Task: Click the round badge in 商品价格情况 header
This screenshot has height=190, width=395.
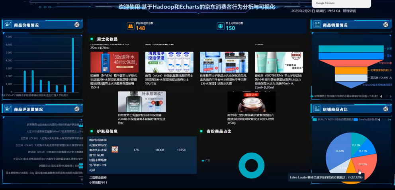Action: point(77,25)
